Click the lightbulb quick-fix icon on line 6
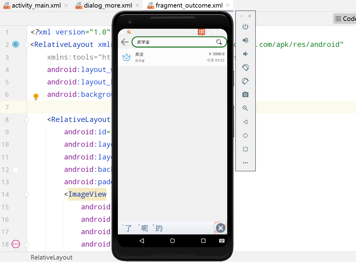The width and height of the screenshot is (356, 262). coord(36,97)
